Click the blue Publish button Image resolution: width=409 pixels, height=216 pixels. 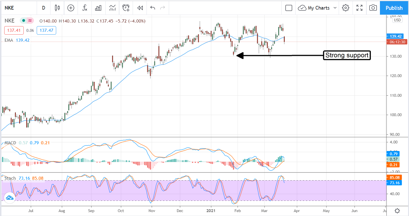[394, 8]
